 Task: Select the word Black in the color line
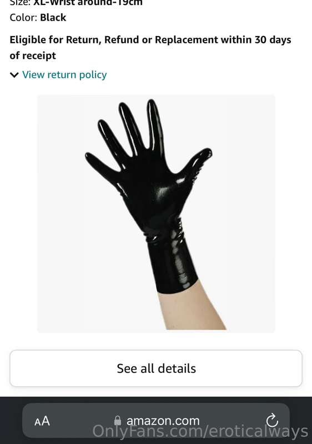tap(53, 18)
